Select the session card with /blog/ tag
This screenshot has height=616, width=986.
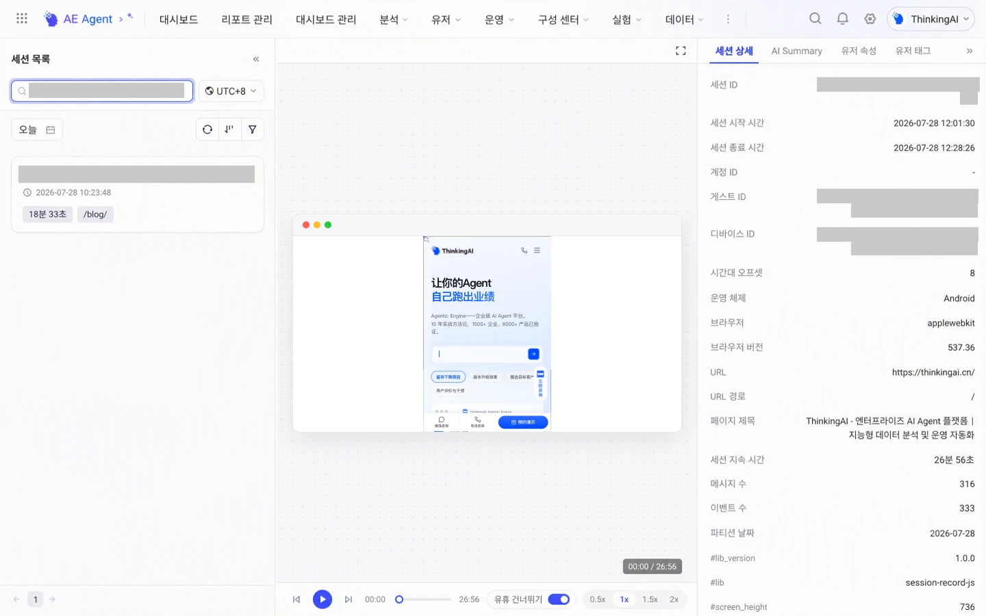(138, 194)
